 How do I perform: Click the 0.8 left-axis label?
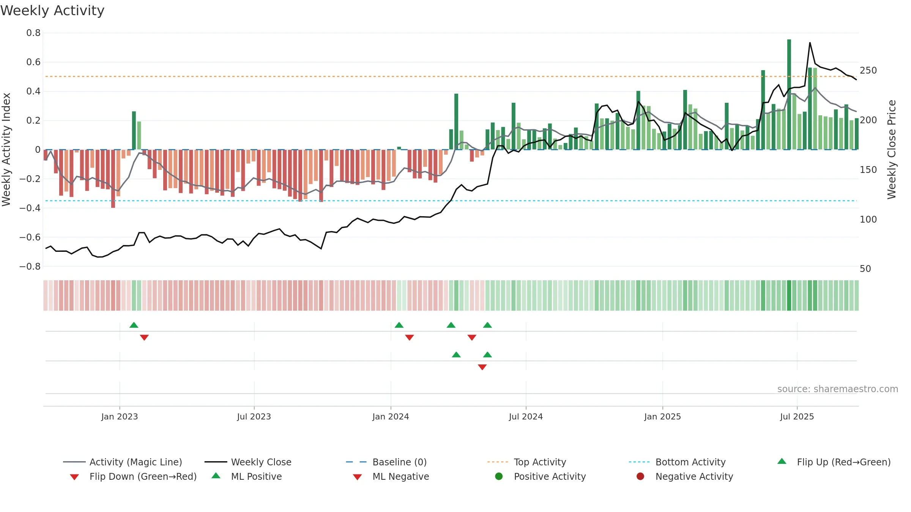click(33, 33)
